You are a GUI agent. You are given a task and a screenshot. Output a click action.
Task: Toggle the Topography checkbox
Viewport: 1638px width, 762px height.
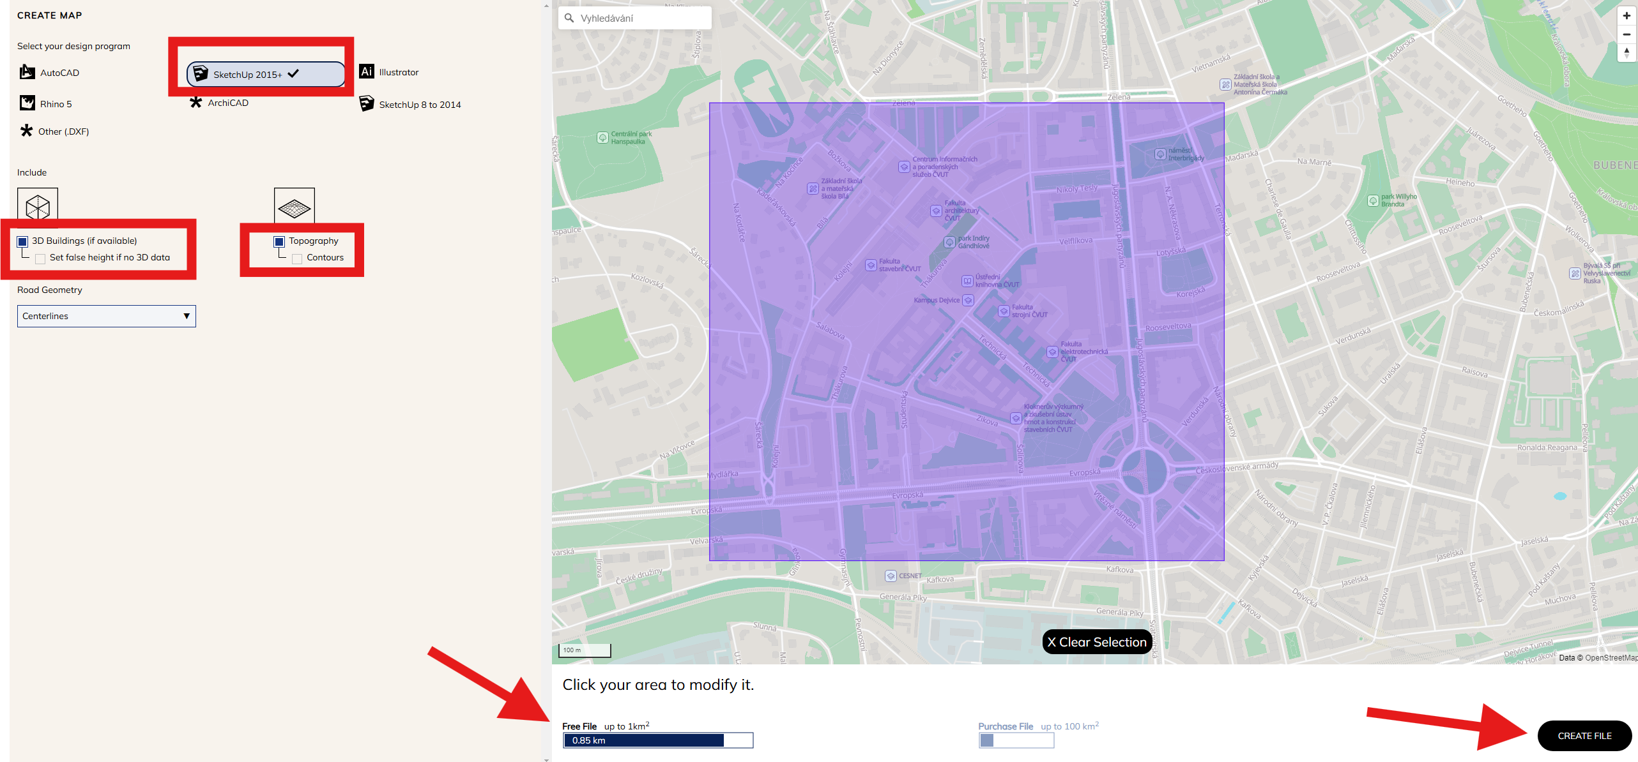pos(279,241)
